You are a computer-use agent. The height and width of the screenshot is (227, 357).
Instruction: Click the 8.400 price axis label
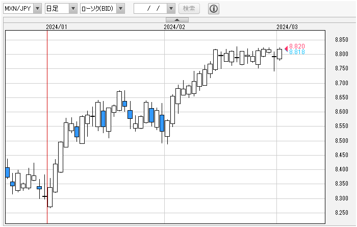[x=342, y=169]
